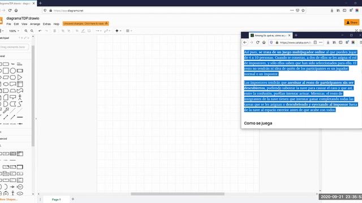This screenshot has height=203, width=362.
Task: Open the Edit menu in draw.io
Action: pyautogui.click(x=16, y=24)
